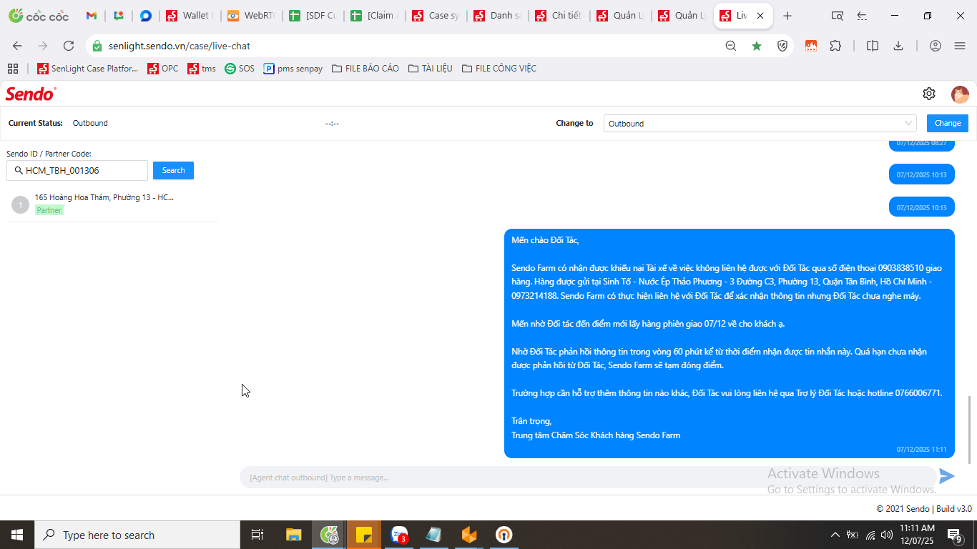Open the OPC bookmark

(163, 69)
